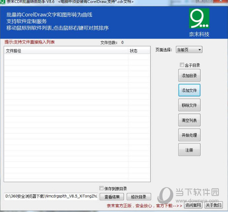Click the 移除文件 button

189,105
